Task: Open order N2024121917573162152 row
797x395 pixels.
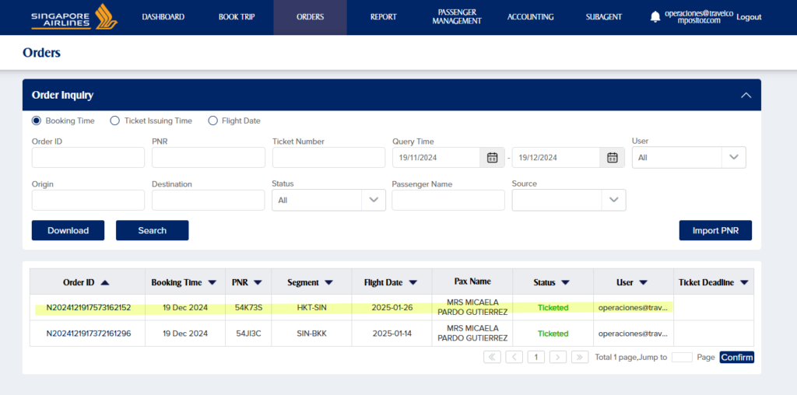Action: [89, 308]
